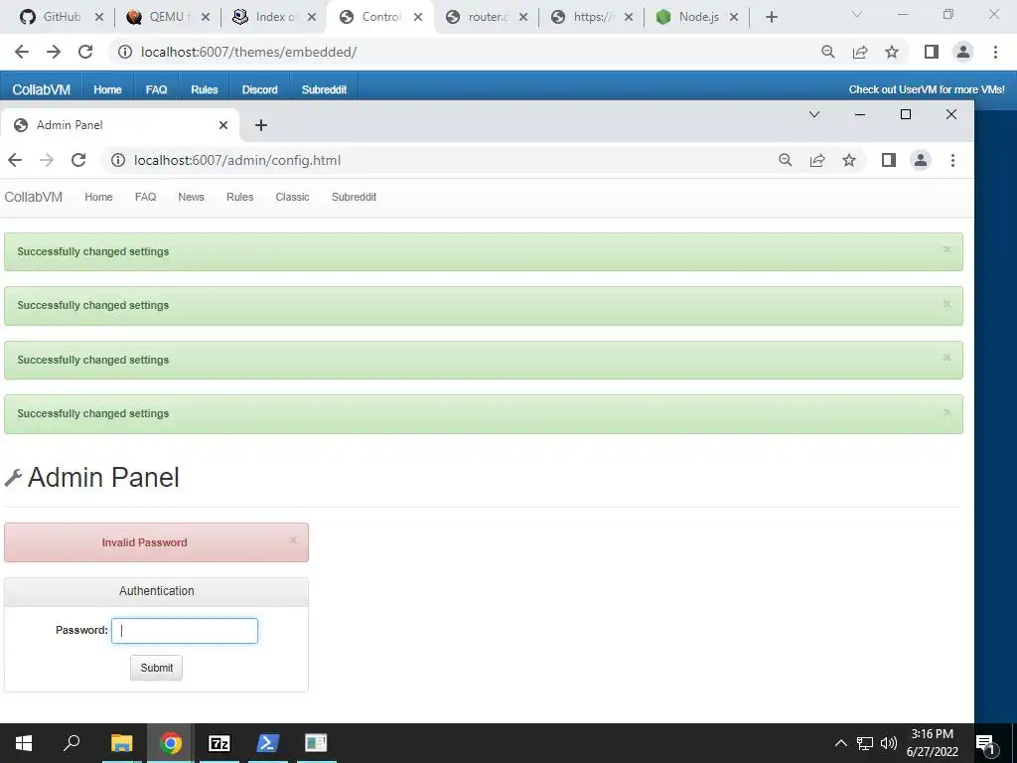Open the Discord link in blue navbar
The image size is (1017, 763).
tap(259, 89)
